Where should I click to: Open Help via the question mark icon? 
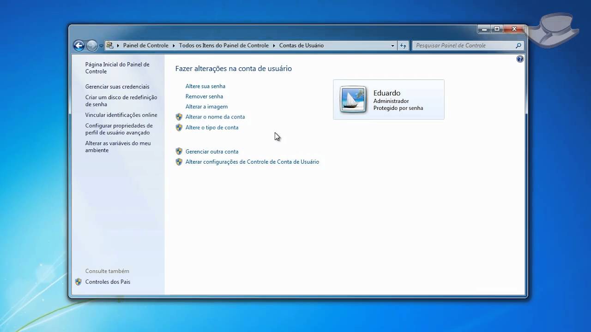(520, 59)
